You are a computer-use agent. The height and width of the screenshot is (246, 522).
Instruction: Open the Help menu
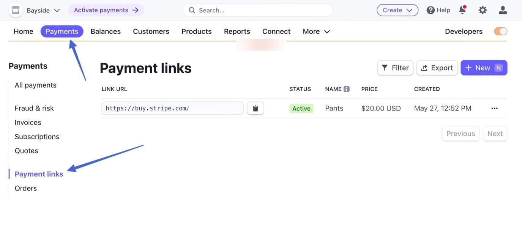tap(438, 10)
